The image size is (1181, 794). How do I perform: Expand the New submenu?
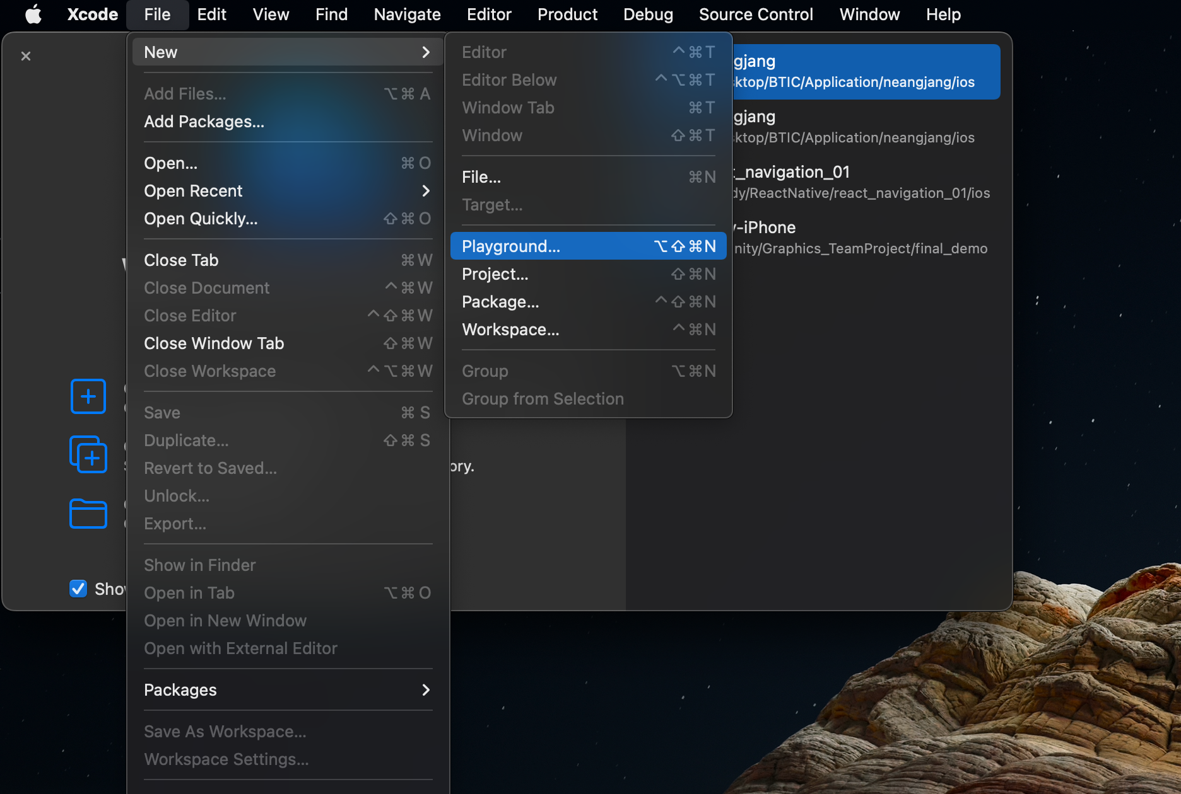(288, 52)
